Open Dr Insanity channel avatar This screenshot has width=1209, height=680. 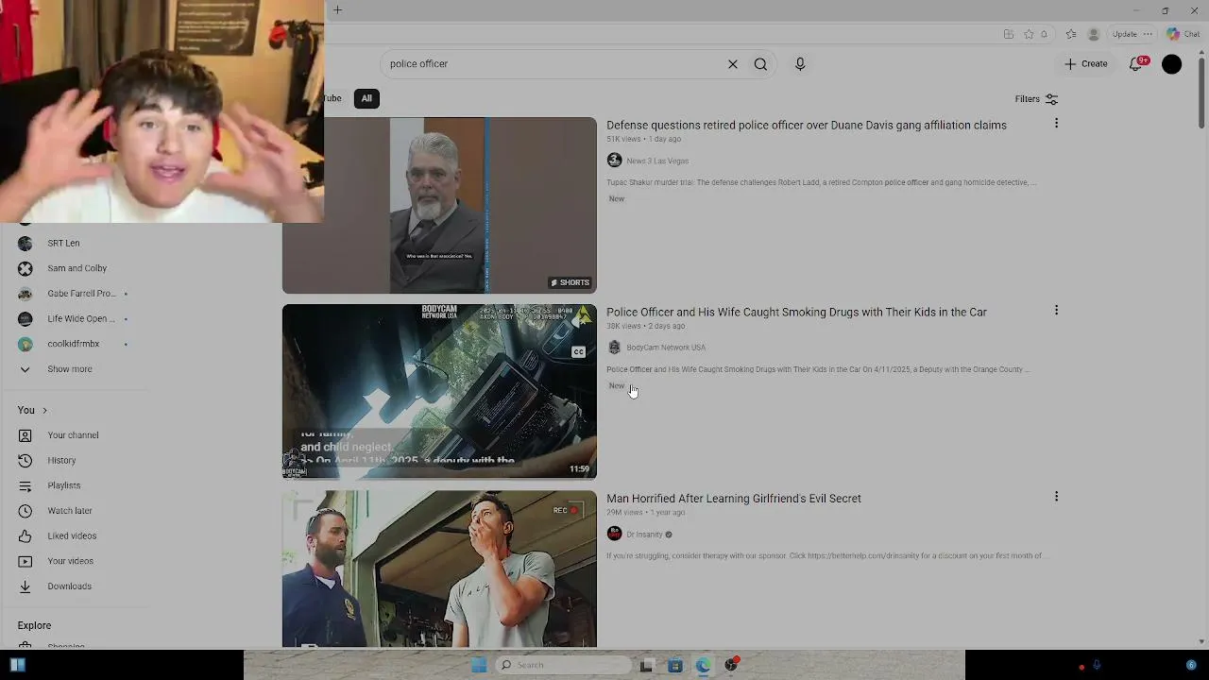pyautogui.click(x=614, y=534)
